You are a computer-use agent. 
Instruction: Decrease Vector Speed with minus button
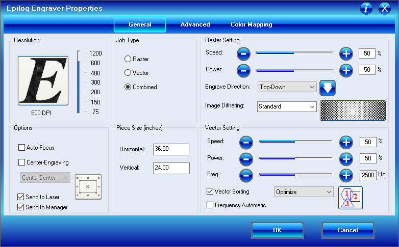pos(246,142)
